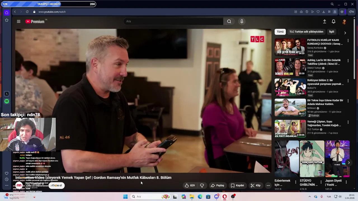Open thumbnail of 'Rolüzyon bölüm 2' video

[290, 87]
